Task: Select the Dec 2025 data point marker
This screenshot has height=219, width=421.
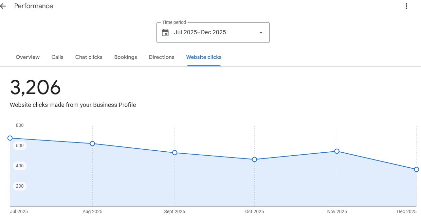Action: point(416,169)
